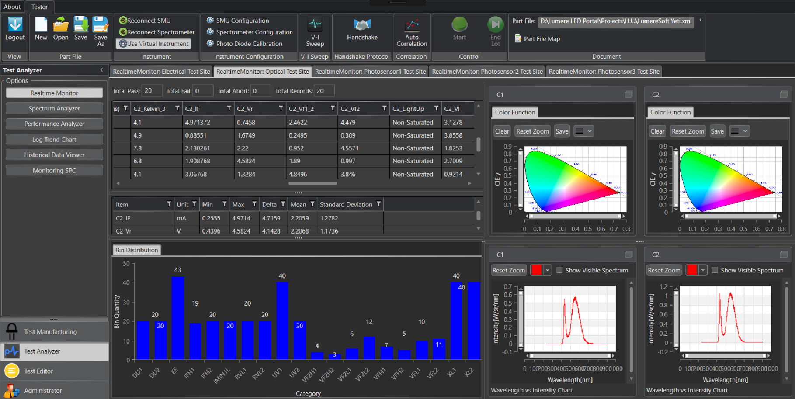The width and height of the screenshot is (795, 399).
Task: Open the Spectrum Analyzer option
Action: pyautogui.click(x=54, y=108)
